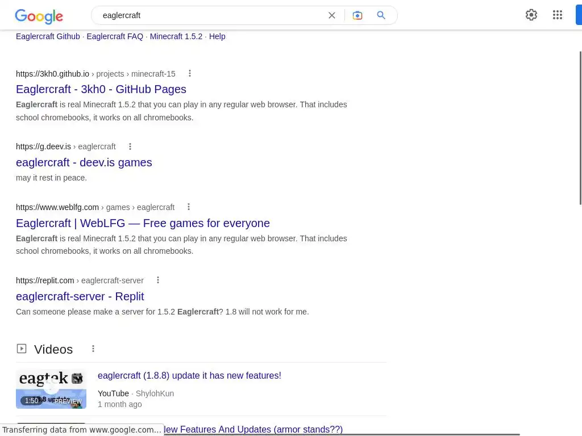
Task: Open Eaglercraft - 3kh0 - GitHub Pages result
Action: [x=101, y=89]
